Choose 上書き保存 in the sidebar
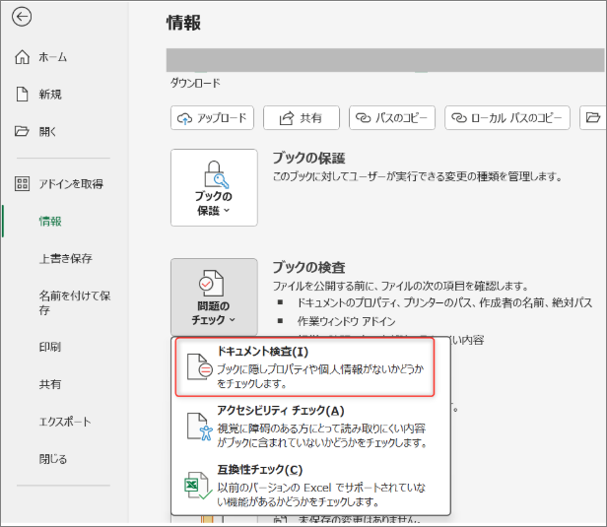The width and height of the screenshot is (607, 527). point(65,258)
